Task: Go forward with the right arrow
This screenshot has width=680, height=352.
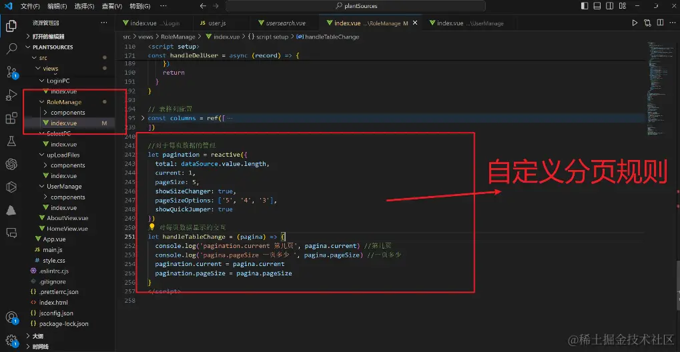Action: [x=216, y=6]
